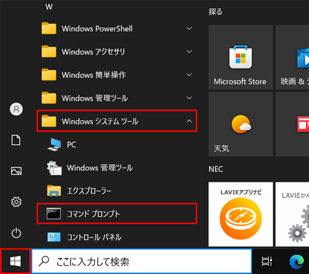Screen dimensions: 309x274
Task: Open the 天気 weather tile
Action: pos(240,124)
